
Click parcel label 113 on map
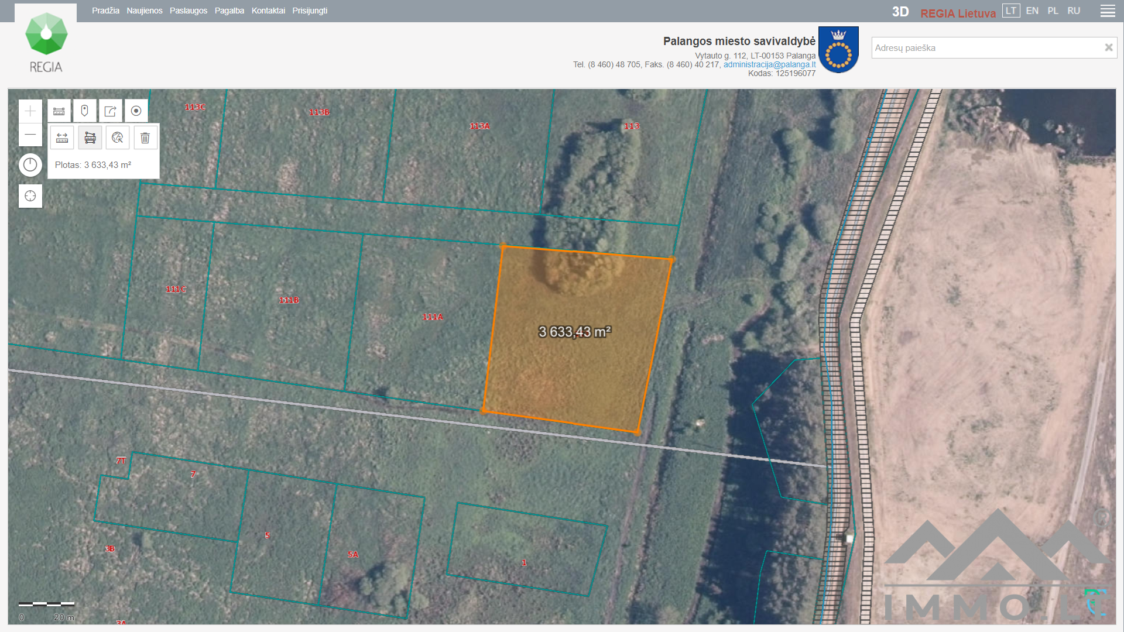(632, 126)
